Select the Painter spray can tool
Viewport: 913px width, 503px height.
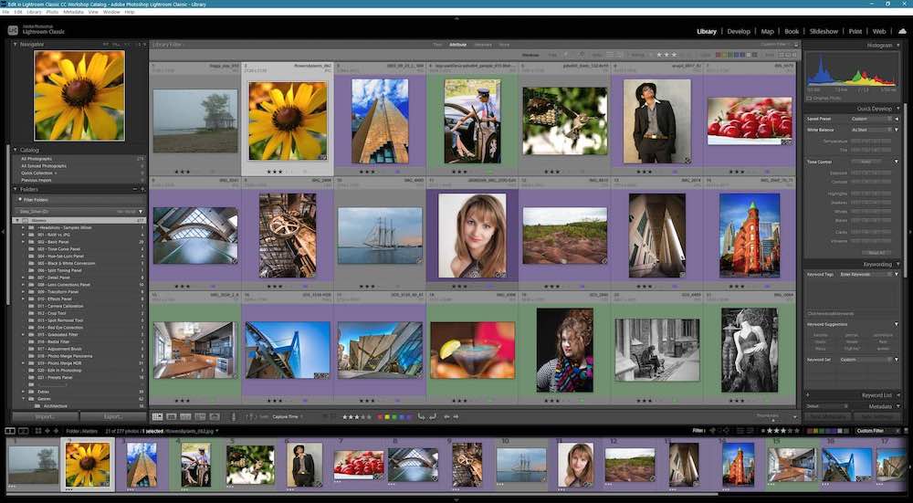234,417
